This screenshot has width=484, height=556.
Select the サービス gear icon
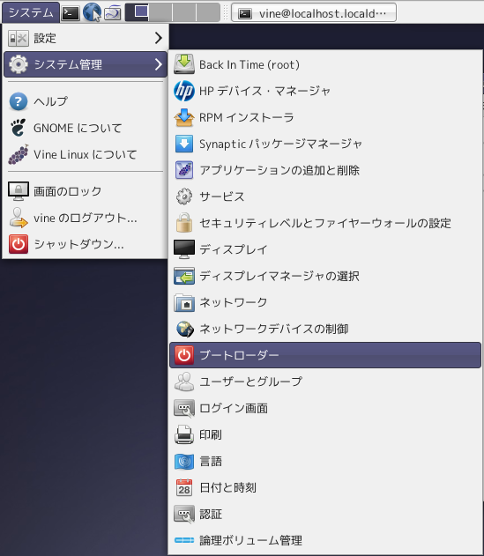183,196
